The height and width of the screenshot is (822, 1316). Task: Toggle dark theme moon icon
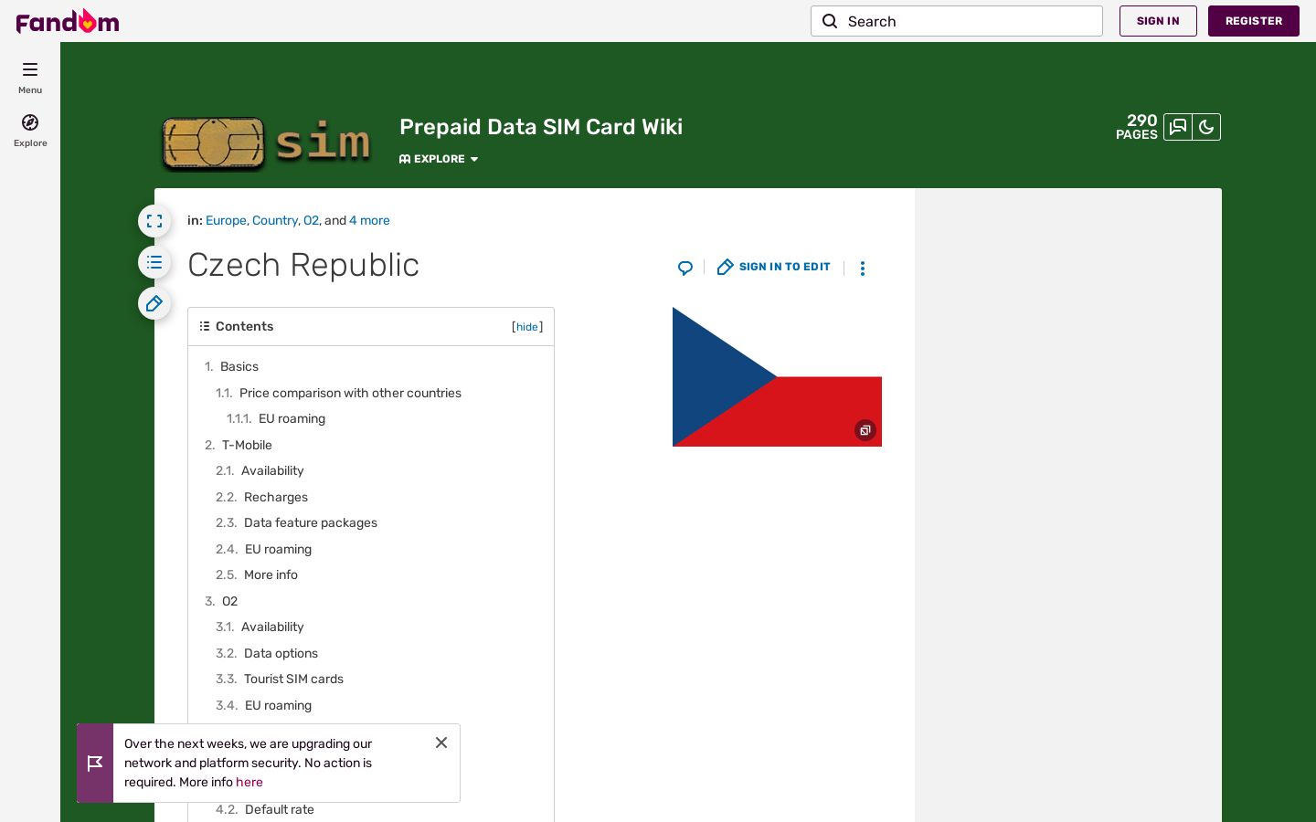(1206, 127)
